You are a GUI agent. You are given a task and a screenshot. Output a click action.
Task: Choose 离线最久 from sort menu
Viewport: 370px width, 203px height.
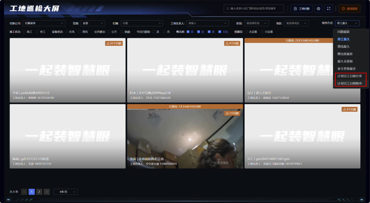(343, 46)
